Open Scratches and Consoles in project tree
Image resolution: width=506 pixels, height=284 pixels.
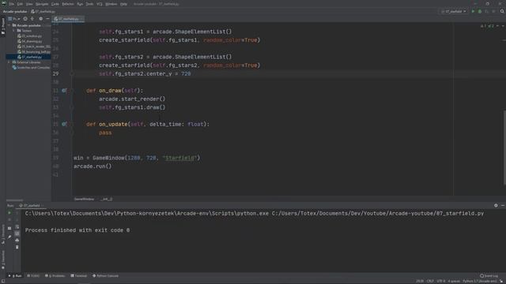point(32,68)
